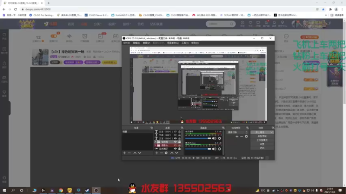Viewport: 346px width, 194px height.
Task: Open the Douyu notification bell icon
Action: [x=274, y=23]
